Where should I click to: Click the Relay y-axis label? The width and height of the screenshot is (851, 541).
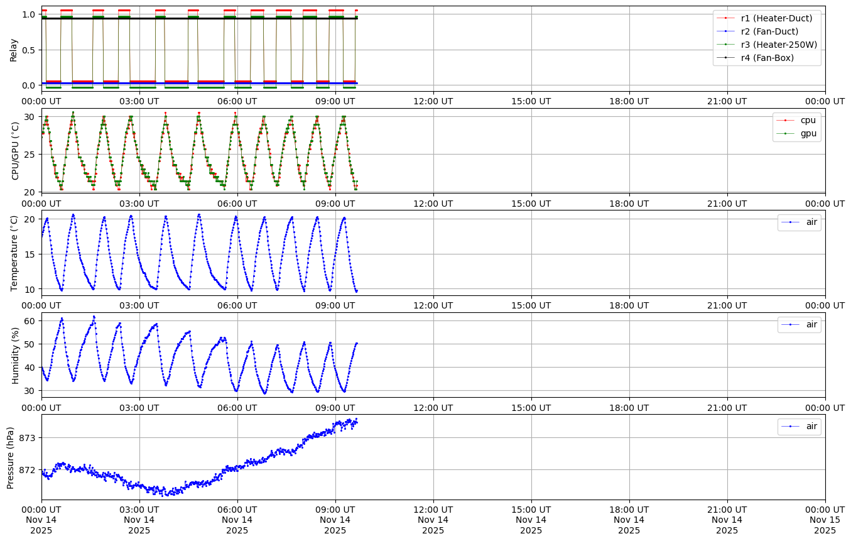pos(13,49)
